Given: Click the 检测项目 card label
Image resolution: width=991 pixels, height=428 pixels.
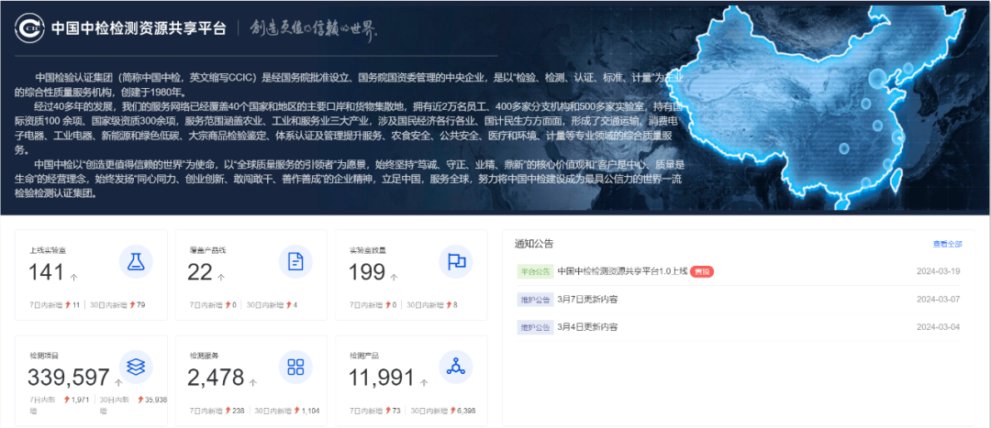Looking at the screenshot, I should pyautogui.click(x=44, y=356).
